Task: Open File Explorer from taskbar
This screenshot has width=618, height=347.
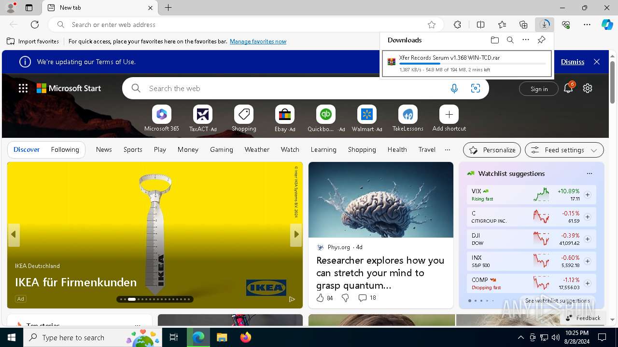Action: point(222,337)
